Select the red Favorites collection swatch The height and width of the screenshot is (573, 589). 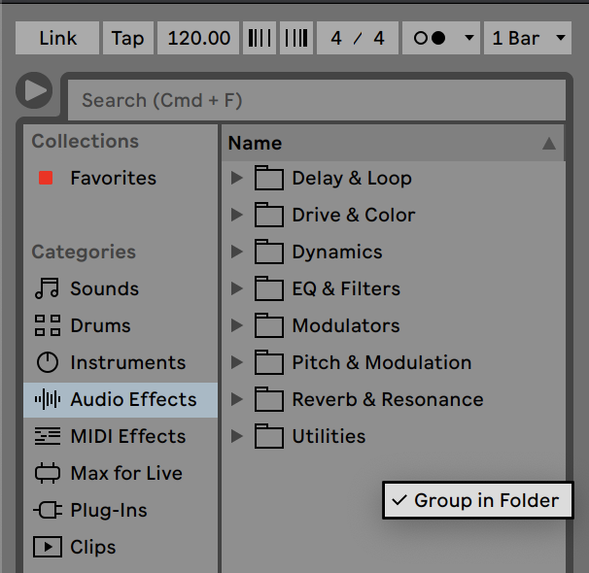click(x=46, y=178)
